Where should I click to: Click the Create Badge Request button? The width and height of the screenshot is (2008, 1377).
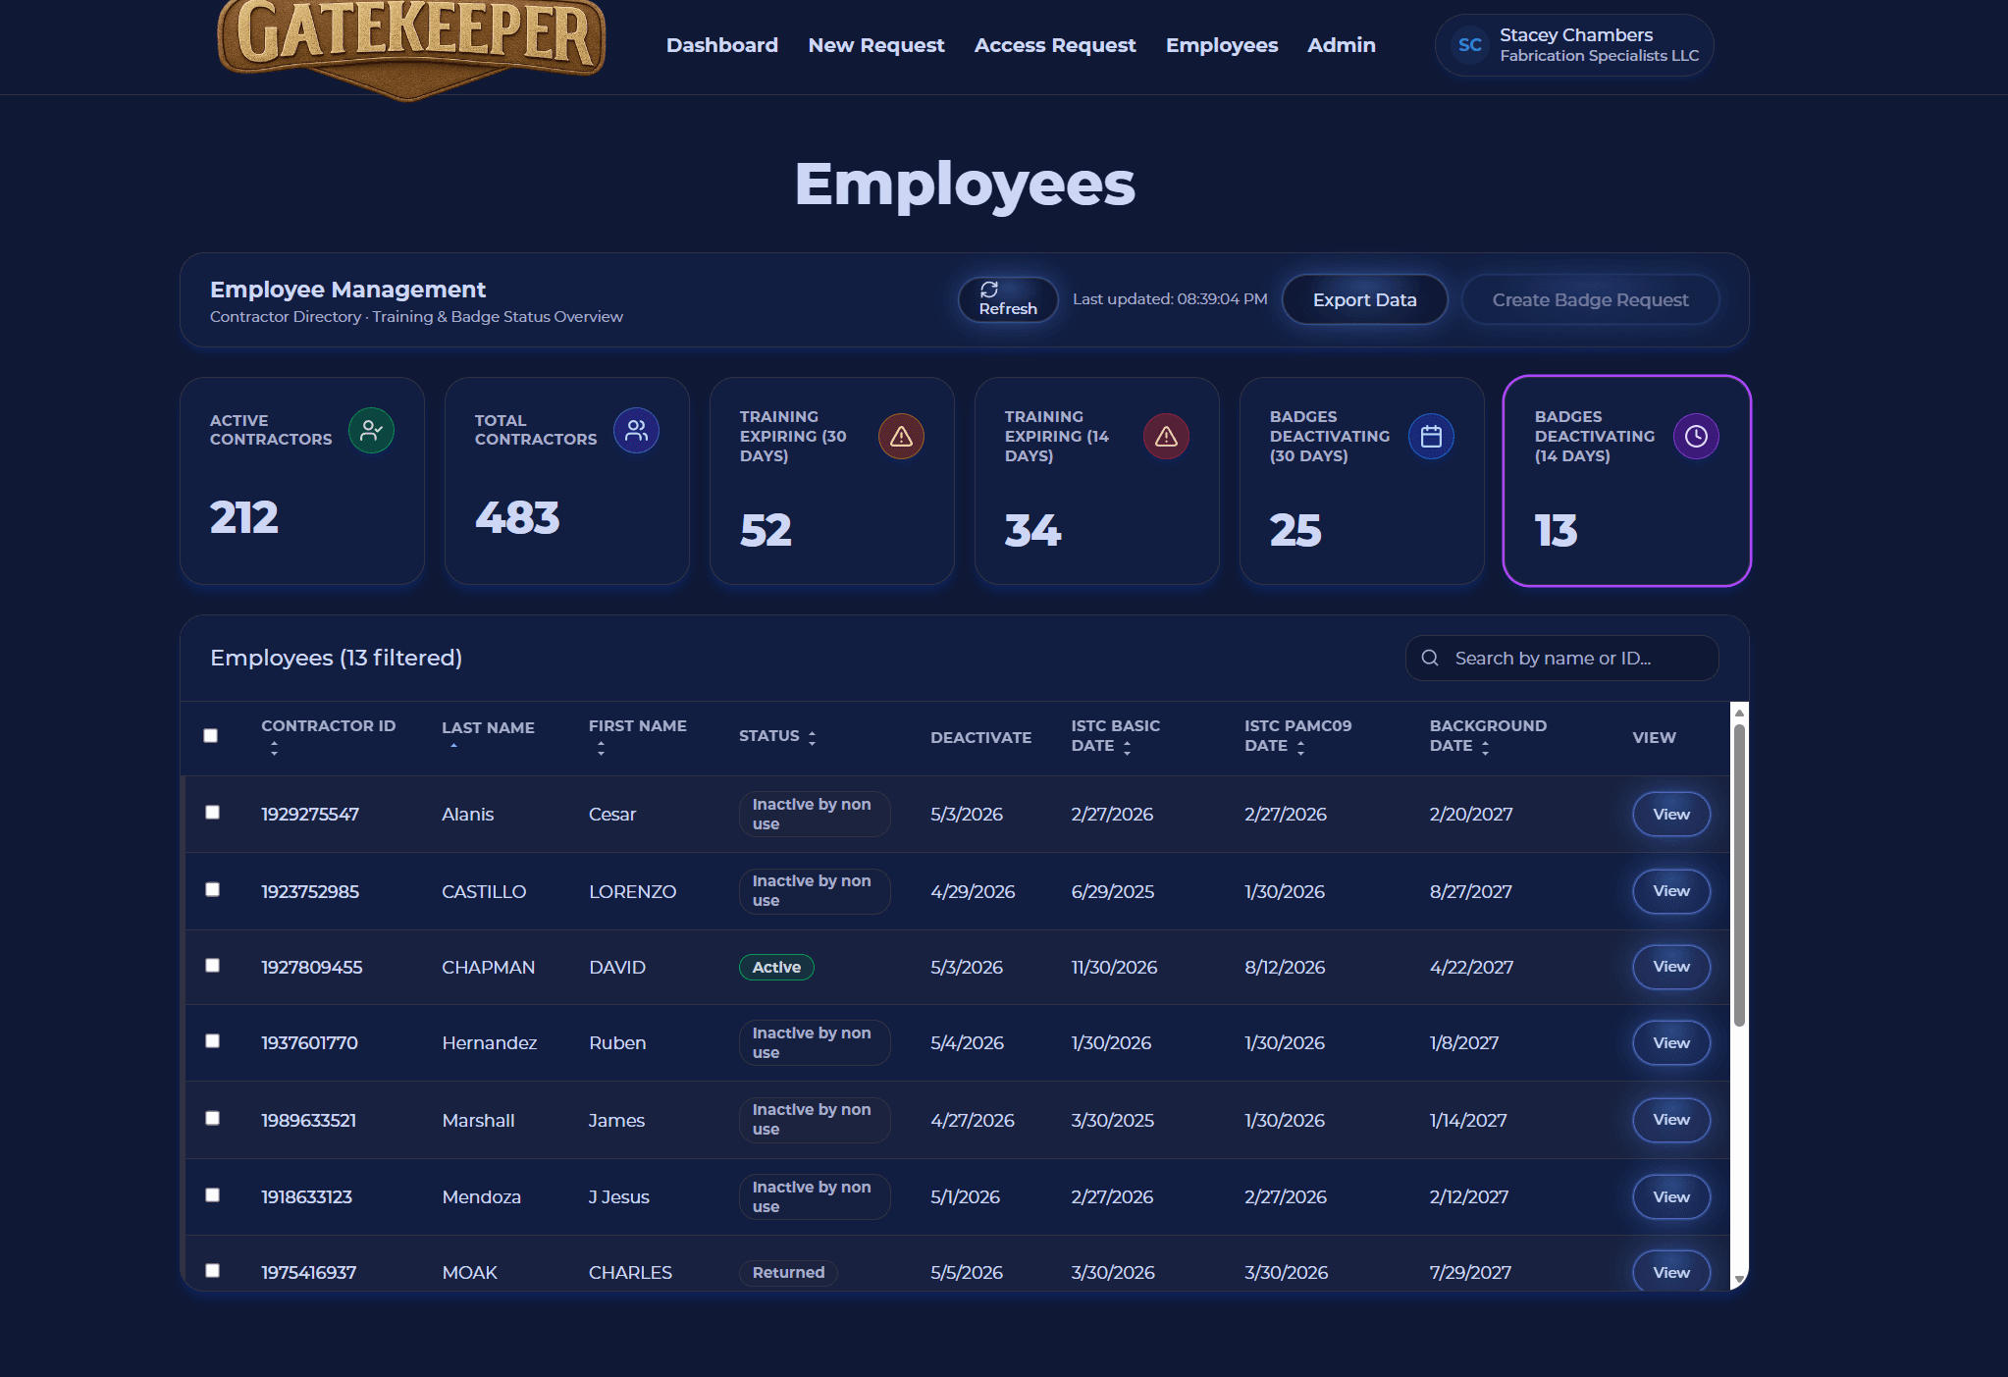pyautogui.click(x=1590, y=299)
